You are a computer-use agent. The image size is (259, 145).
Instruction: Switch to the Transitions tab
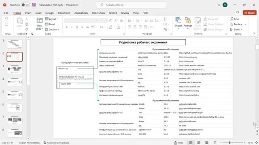pos(64,13)
